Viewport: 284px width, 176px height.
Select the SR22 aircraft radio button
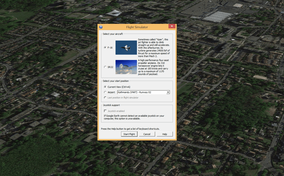(105, 67)
